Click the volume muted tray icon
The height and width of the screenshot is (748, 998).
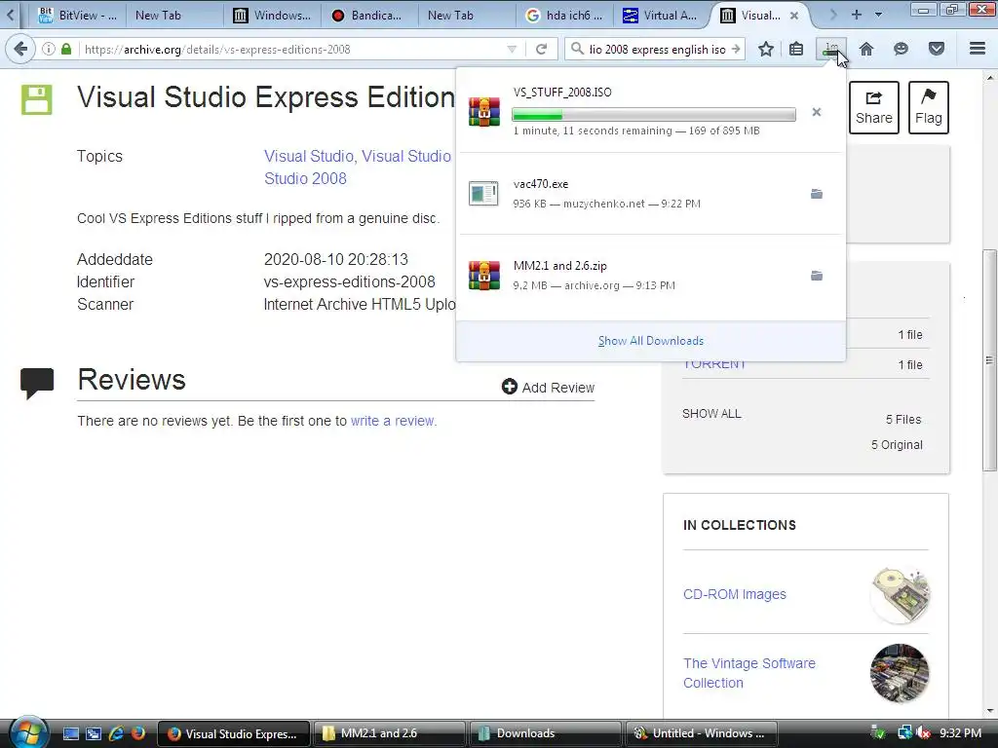(x=924, y=733)
